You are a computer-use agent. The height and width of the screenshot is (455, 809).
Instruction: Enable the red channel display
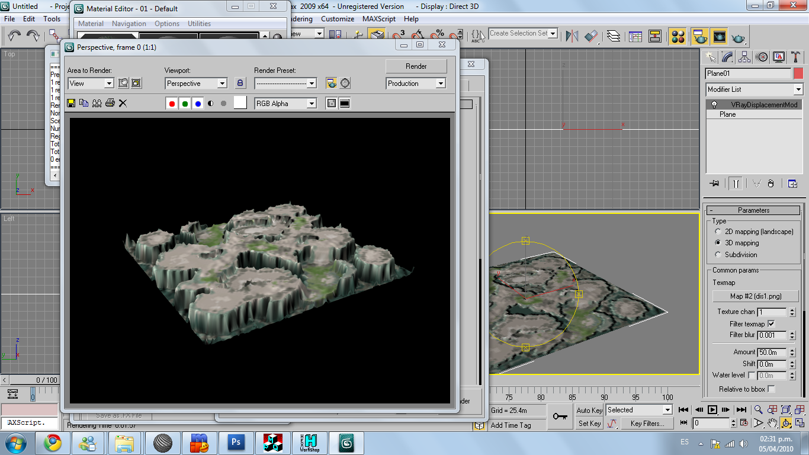[172, 104]
